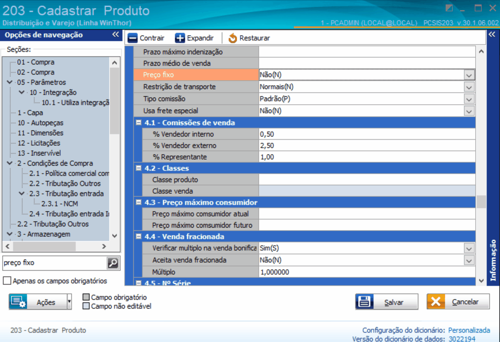
Task: Click the 3022194 dictionary version link
Action: pyautogui.click(x=462, y=339)
